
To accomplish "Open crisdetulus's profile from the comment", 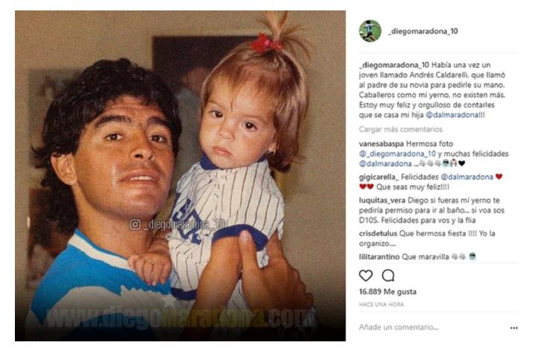I will (x=378, y=234).
